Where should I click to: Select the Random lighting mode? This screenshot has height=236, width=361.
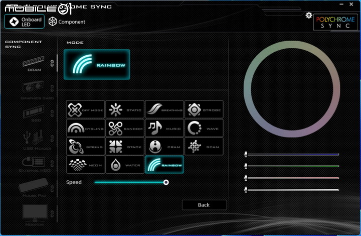125,128
